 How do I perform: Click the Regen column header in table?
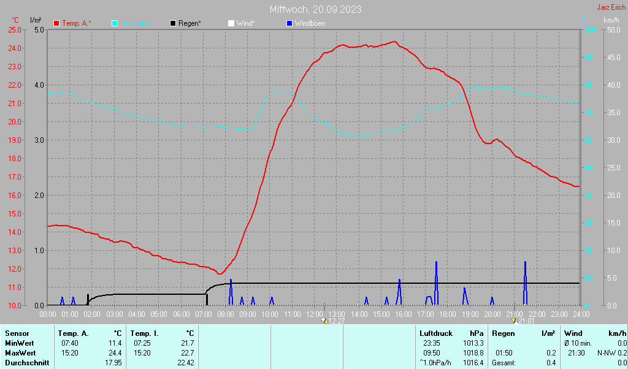click(503, 333)
